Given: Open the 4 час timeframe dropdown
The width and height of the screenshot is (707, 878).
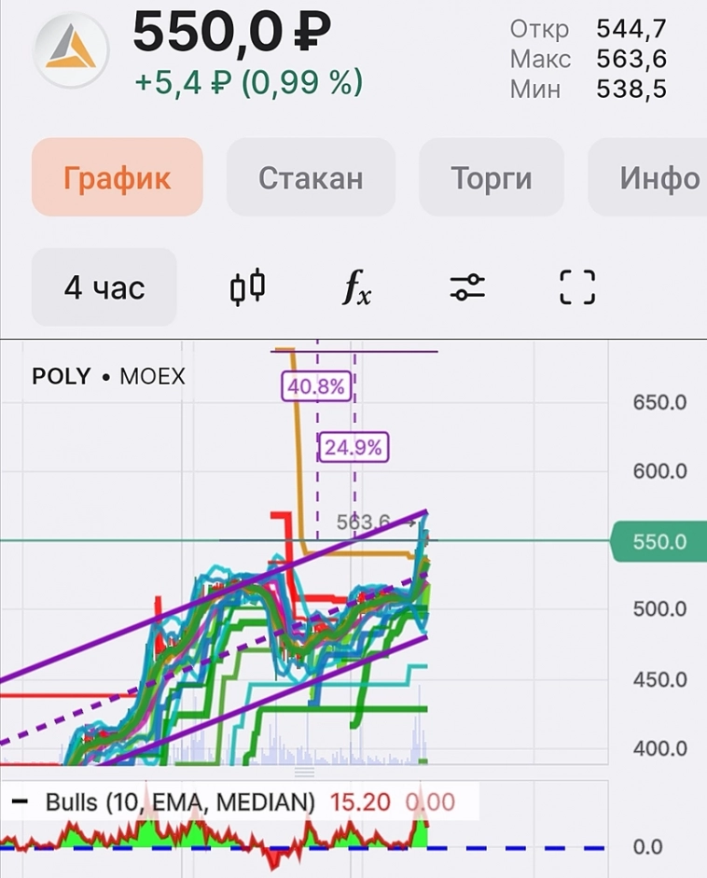Looking at the screenshot, I should (104, 287).
